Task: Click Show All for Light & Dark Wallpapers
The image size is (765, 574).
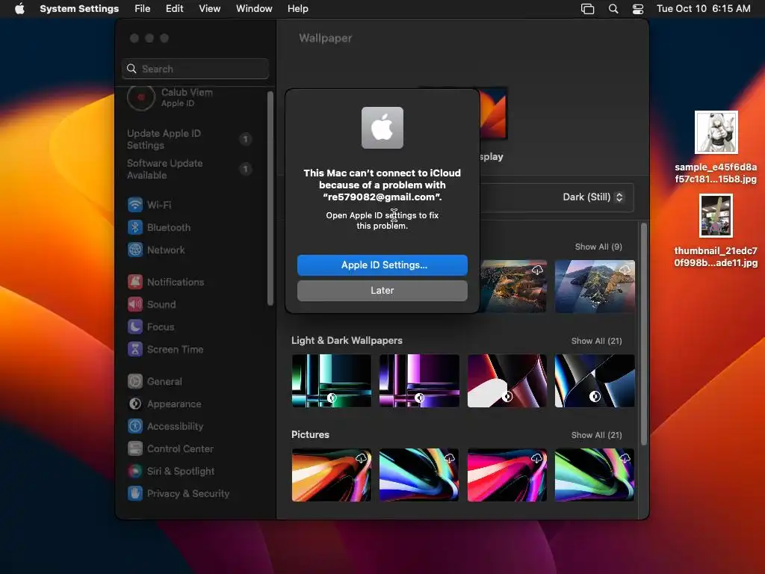Action: 596,341
